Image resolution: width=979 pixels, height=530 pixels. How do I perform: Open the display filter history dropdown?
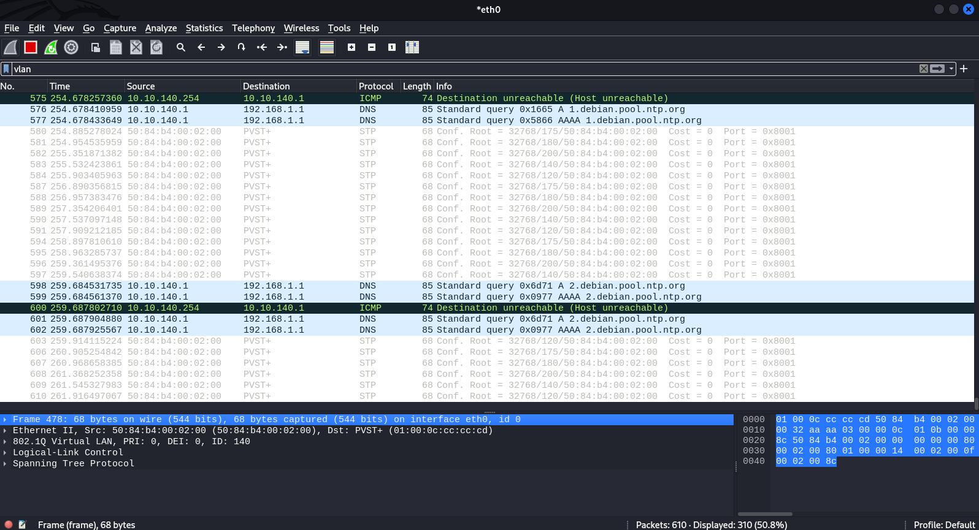pyautogui.click(x=951, y=69)
